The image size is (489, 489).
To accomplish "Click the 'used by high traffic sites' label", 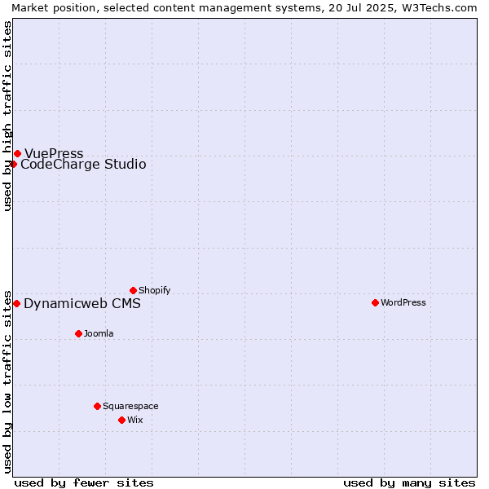I will [x=7, y=116].
